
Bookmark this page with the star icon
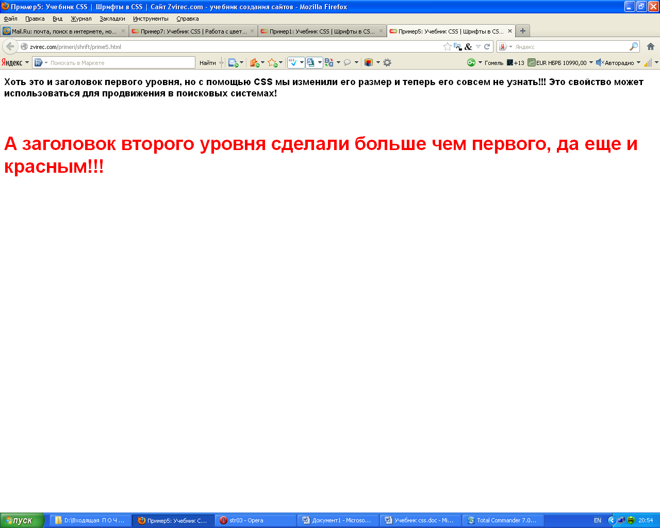point(447,46)
